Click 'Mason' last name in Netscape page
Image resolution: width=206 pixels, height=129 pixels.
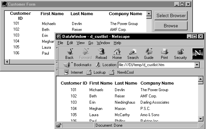click(x=120, y=109)
